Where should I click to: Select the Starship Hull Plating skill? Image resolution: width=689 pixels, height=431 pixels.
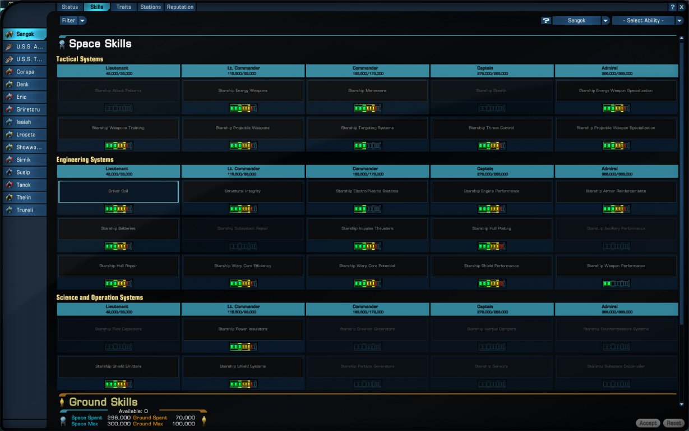coord(492,229)
